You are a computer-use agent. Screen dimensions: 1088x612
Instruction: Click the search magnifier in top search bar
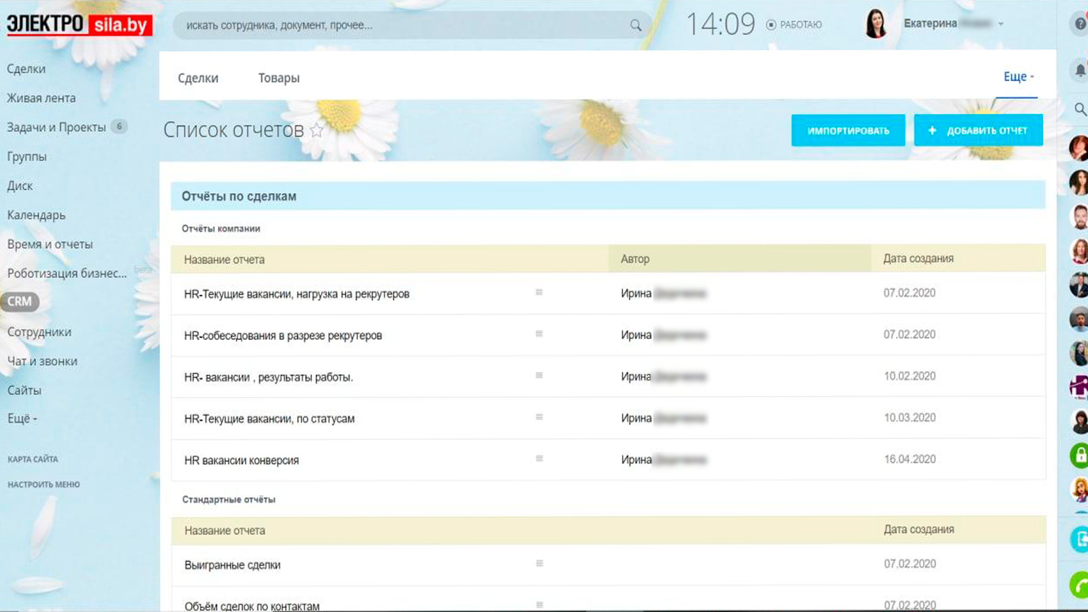[636, 25]
